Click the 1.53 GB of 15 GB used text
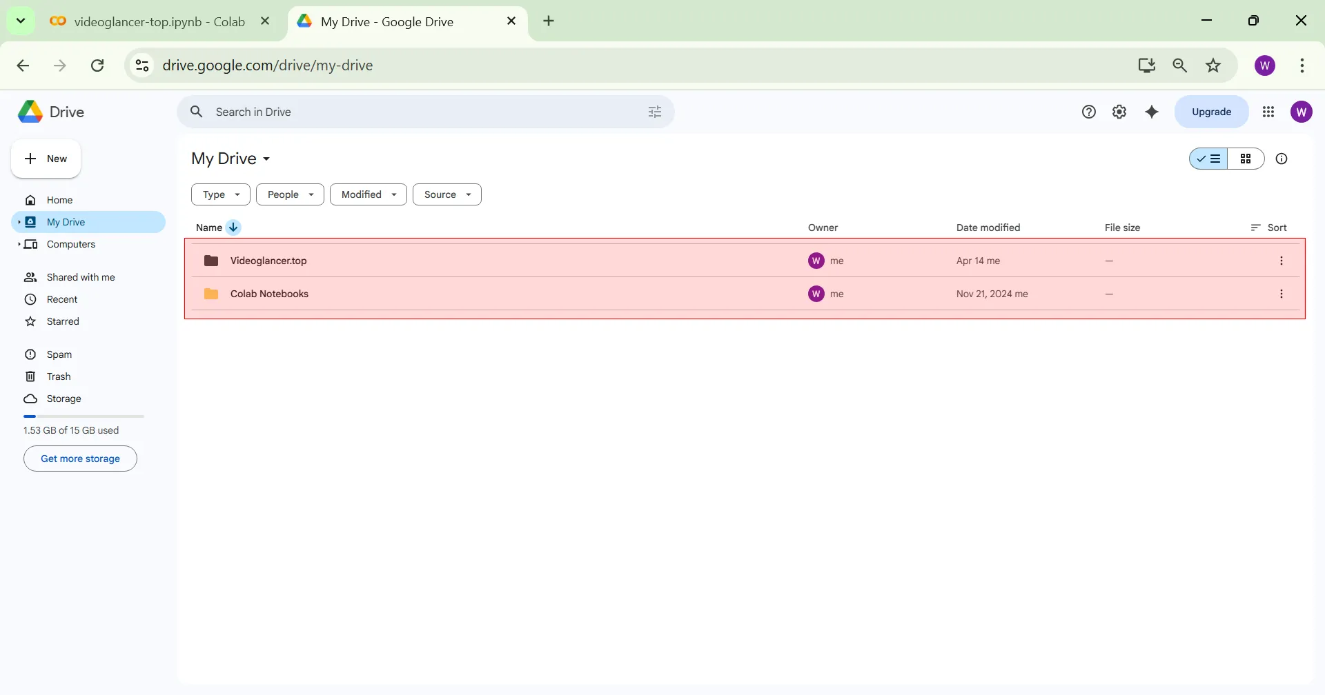The height and width of the screenshot is (695, 1325). click(x=71, y=430)
